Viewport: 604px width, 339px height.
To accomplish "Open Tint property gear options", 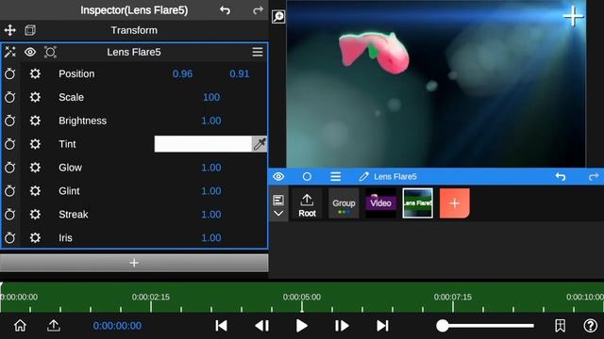I will 35,144.
